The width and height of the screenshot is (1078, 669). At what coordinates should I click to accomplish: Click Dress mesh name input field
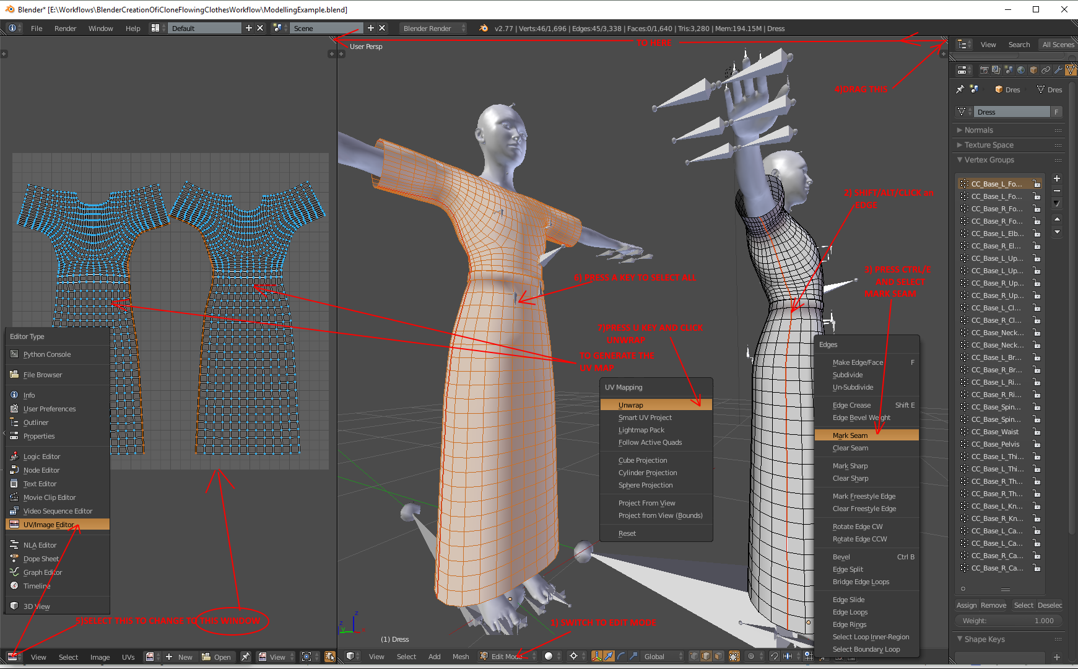pyautogui.click(x=1012, y=111)
